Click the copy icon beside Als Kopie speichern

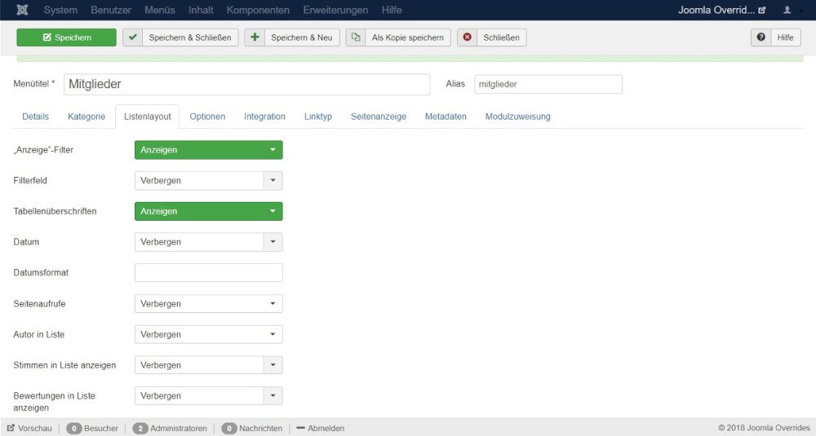coord(356,37)
